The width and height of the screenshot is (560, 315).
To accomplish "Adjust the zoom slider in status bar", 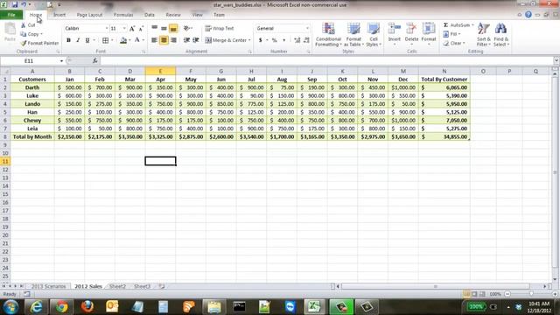I will (531, 294).
